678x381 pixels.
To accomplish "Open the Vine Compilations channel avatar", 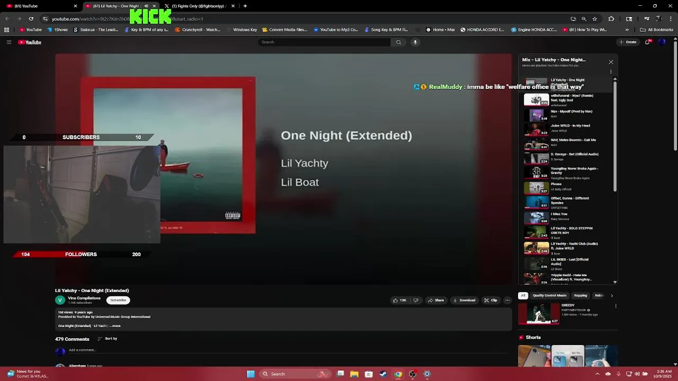I will (x=60, y=300).
